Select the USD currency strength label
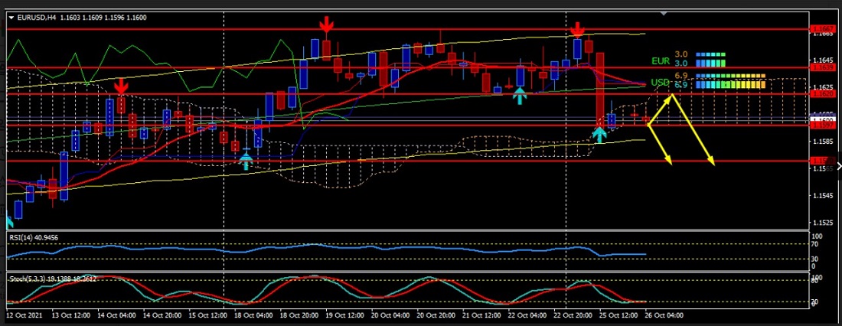The width and height of the screenshot is (842, 326). [660, 82]
